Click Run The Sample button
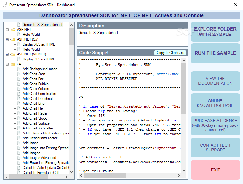The height and width of the screenshot is (184, 243). pyautogui.click(x=215, y=53)
